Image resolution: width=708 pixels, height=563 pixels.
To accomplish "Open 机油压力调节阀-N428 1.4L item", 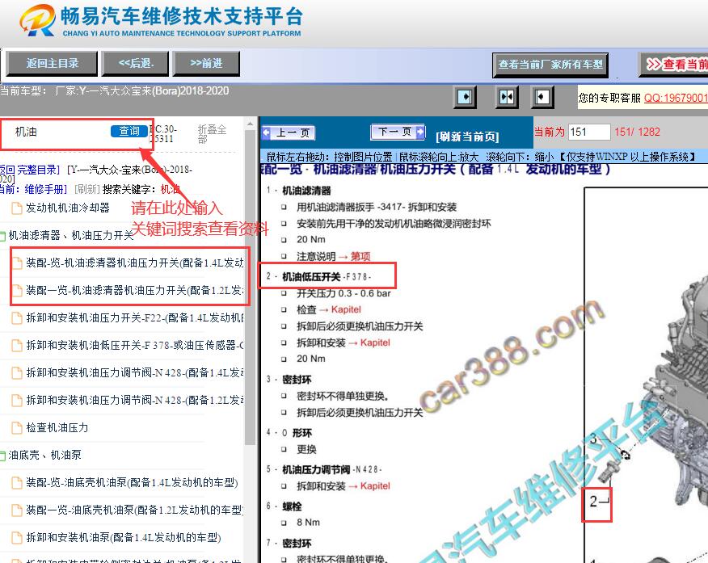I will pyautogui.click(x=134, y=373).
